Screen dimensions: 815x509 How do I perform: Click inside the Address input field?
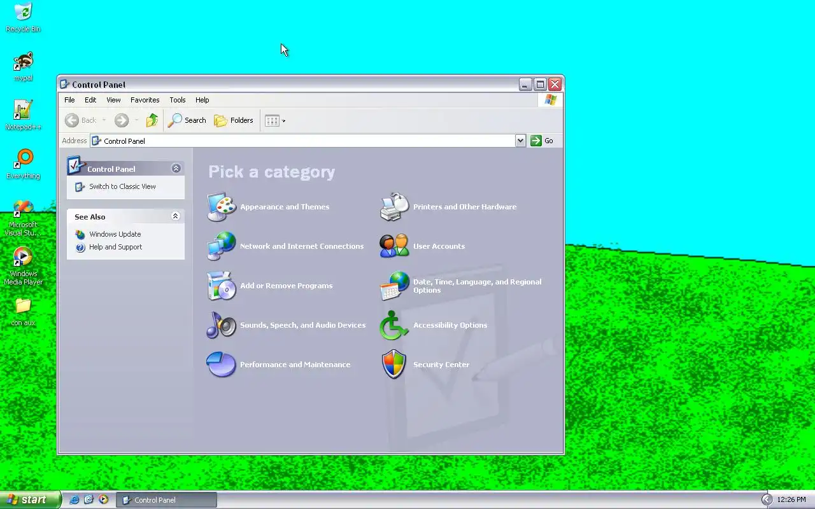(302, 141)
